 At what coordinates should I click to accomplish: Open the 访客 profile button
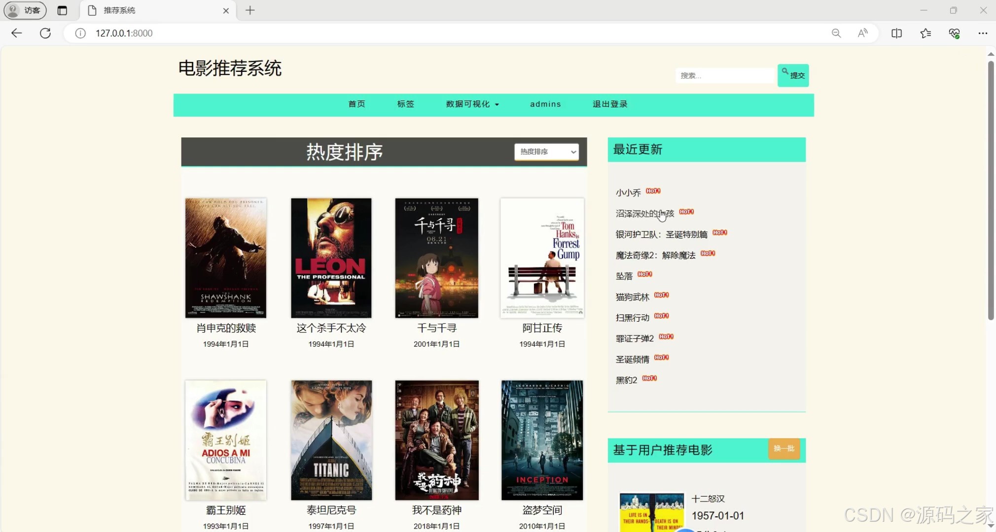coord(25,10)
